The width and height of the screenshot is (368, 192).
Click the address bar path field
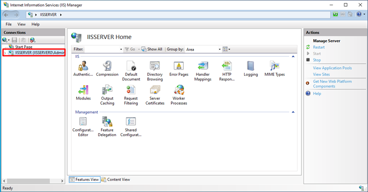pos(178,15)
